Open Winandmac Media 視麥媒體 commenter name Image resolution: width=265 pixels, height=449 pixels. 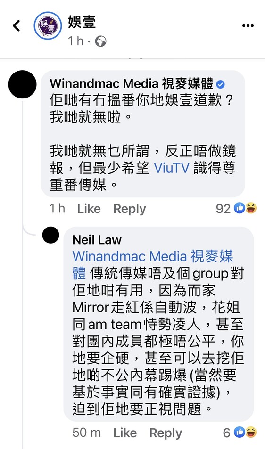tap(132, 84)
